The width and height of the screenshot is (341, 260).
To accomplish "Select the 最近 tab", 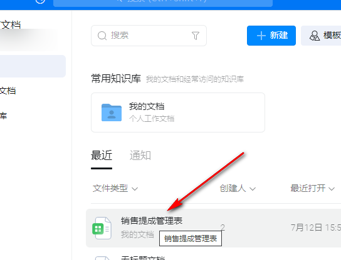I will [x=102, y=156].
